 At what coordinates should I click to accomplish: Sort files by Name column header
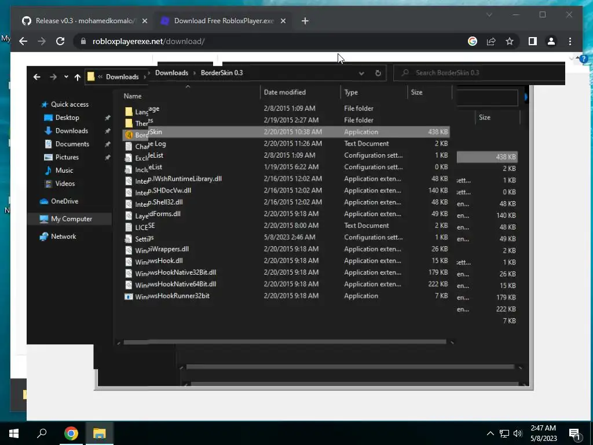point(133,96)
